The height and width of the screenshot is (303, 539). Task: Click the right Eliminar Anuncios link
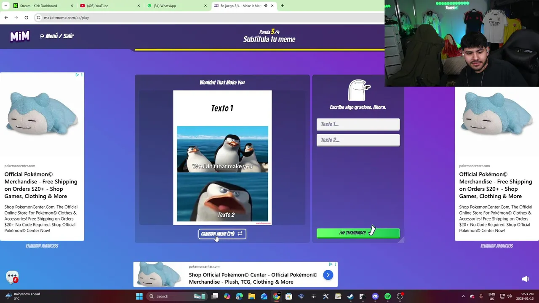point(496,246)
